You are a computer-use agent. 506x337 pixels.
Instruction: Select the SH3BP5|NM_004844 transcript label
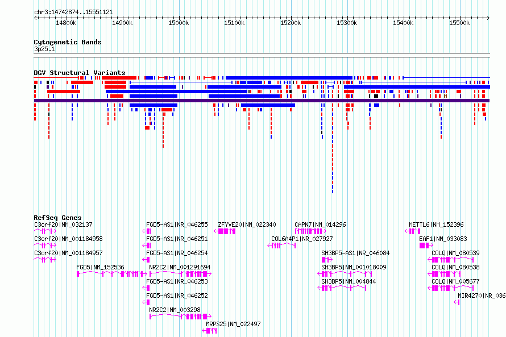349,281
